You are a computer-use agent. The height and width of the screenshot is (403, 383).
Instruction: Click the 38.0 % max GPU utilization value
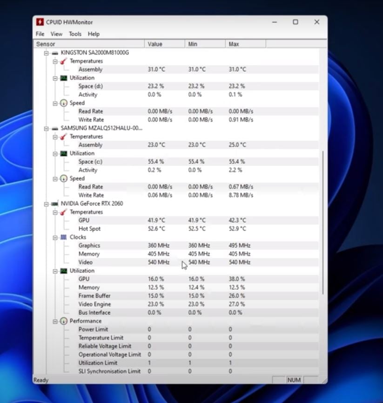pos(237,279)
